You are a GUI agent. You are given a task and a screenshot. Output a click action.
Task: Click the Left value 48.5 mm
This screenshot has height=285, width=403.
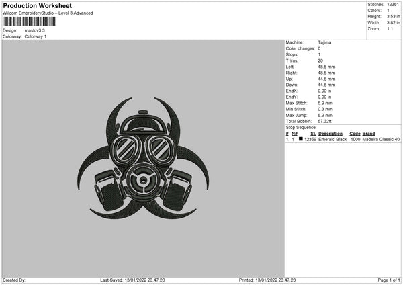[326, 67]
